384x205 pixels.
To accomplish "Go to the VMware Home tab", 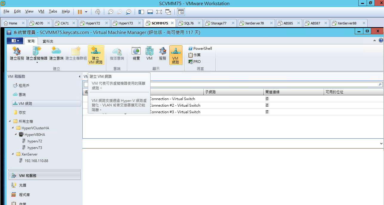I will (14, 23).
